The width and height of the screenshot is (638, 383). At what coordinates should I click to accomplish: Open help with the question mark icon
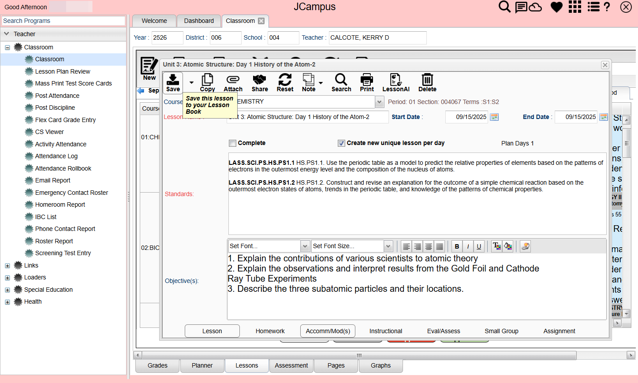[x=607, y=7]
